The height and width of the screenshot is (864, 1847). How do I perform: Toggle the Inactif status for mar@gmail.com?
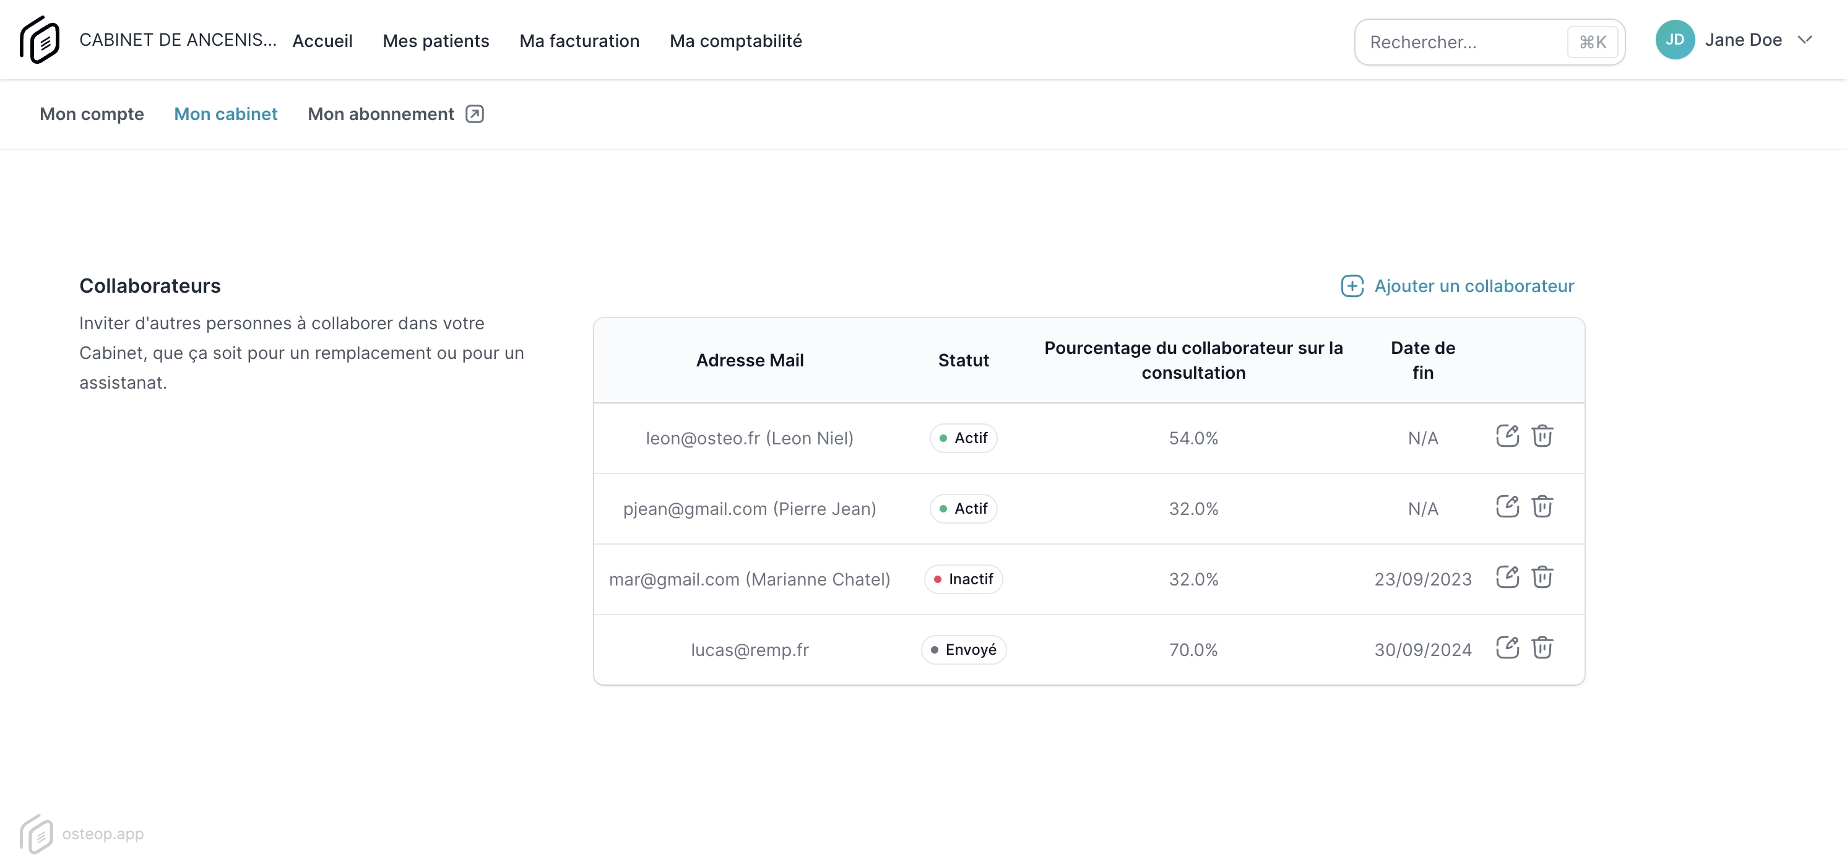coord(963,579)
